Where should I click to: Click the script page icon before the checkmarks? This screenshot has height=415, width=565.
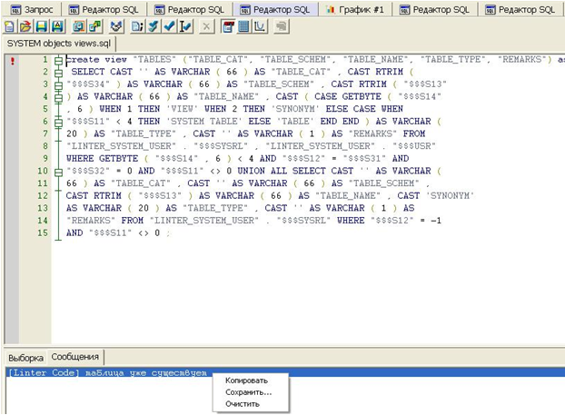tap(138, 27)
